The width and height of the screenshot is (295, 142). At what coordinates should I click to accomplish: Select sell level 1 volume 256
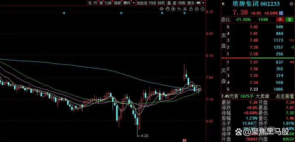[280, 54]
